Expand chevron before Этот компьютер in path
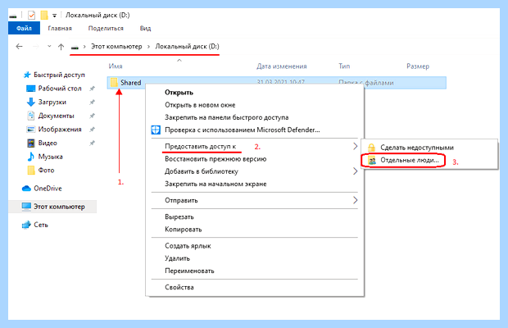The height and width of the screenshot is (328, 508). [84, 47]
